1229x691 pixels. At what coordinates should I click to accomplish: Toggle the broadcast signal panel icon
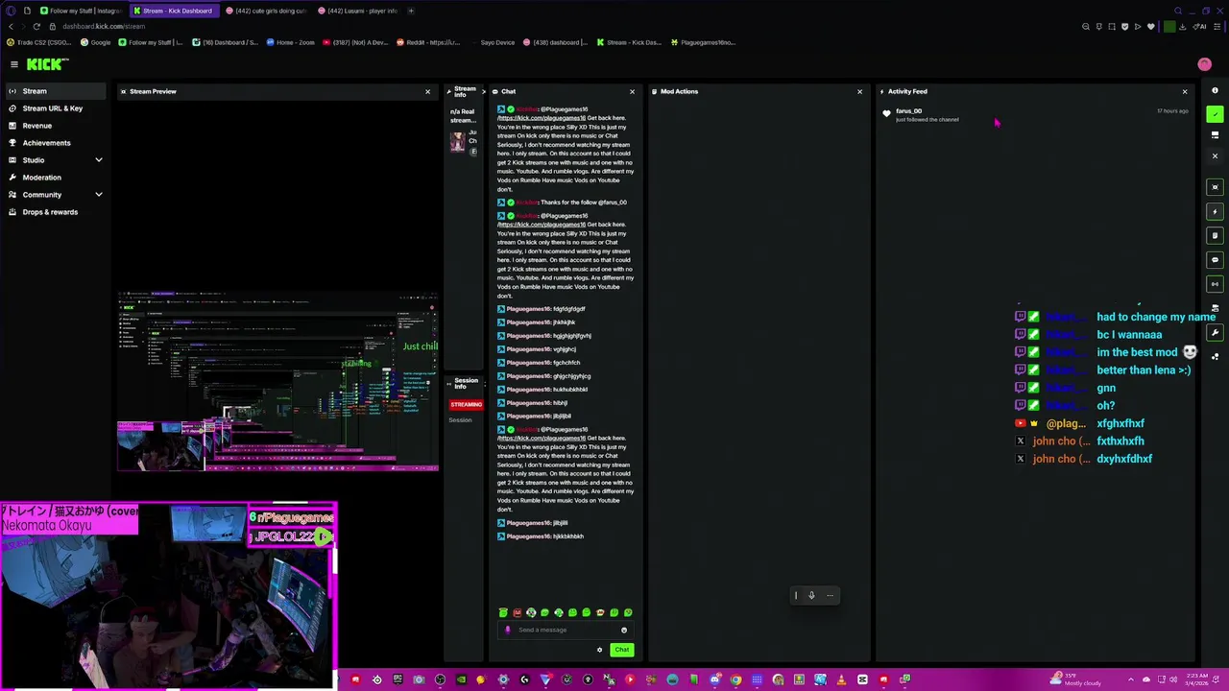(1215, 284)
